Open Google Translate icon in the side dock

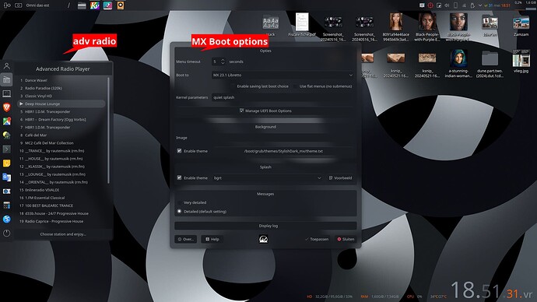pyautogui.click(x=6, y=177)
